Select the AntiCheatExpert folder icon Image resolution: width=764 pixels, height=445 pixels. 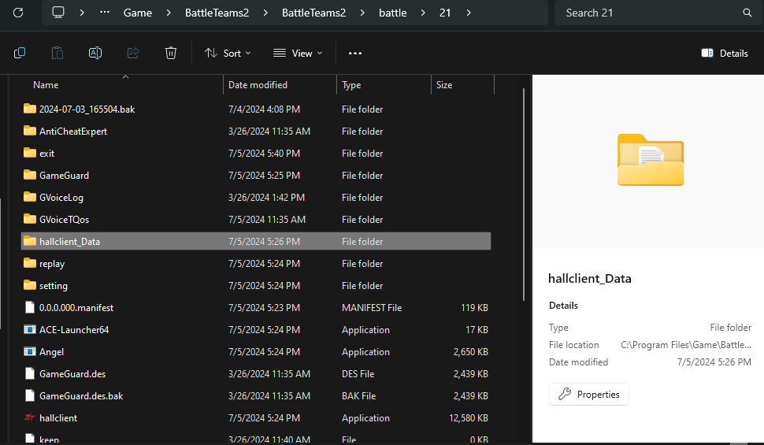[30, 131]
